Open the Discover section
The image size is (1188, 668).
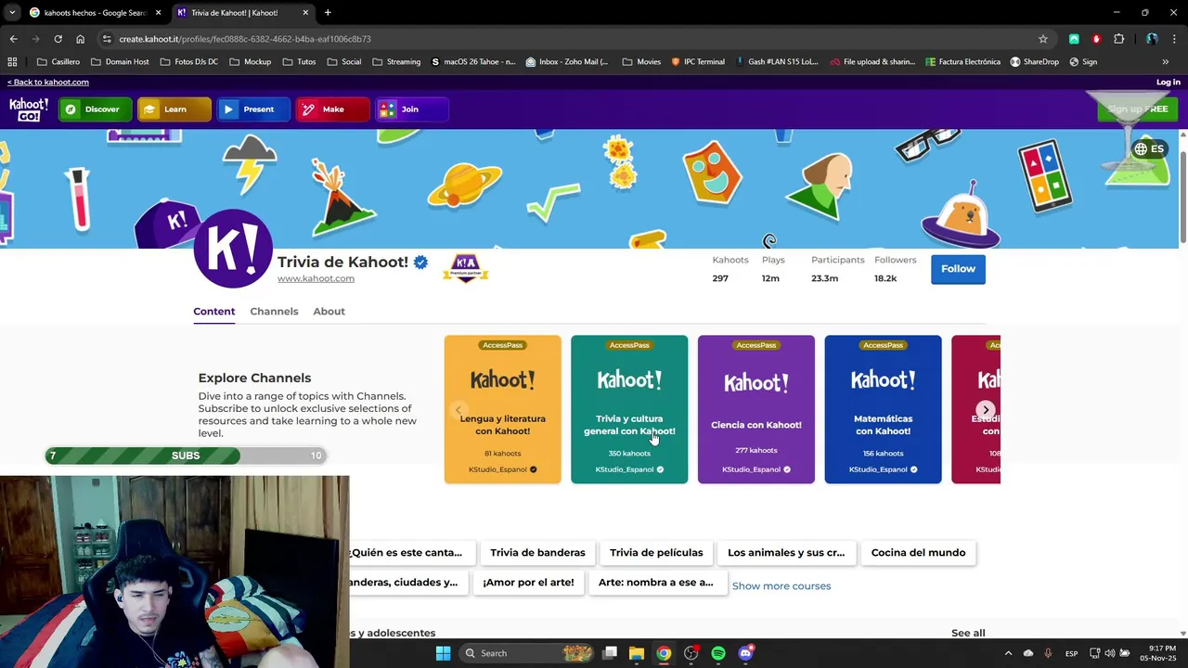(94, 109)
